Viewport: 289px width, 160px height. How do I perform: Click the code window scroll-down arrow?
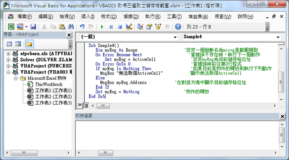281,100
